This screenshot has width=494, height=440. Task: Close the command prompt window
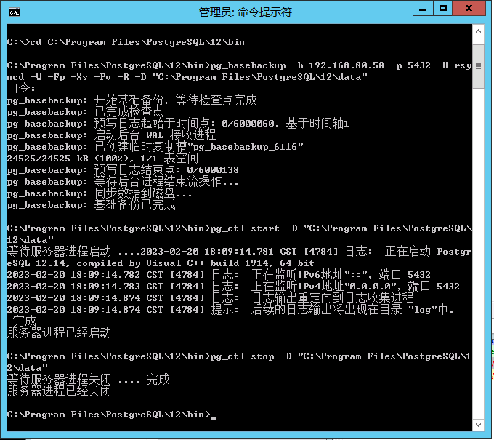pos(471,9)
